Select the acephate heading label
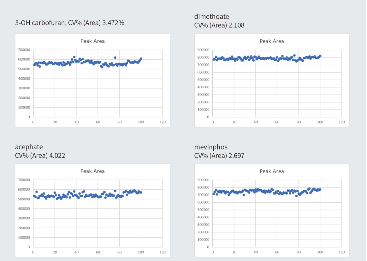 [29, 147]
